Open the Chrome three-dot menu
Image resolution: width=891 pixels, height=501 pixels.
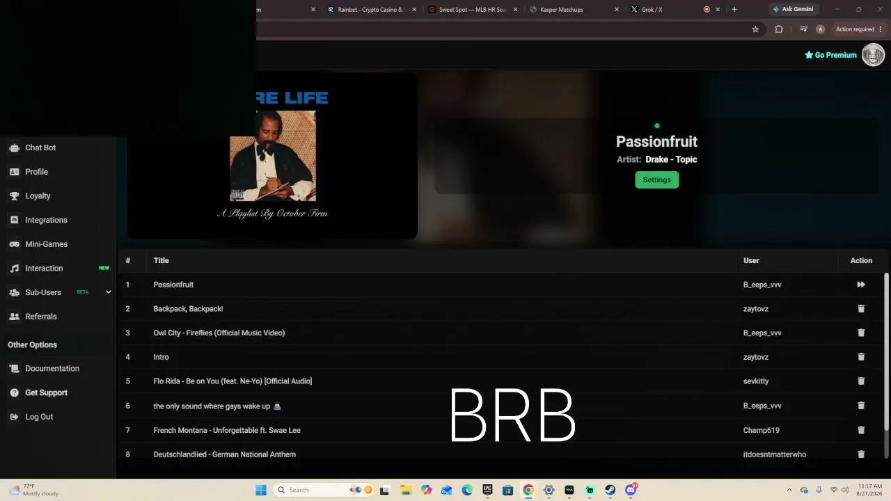[x=881, y=29]
